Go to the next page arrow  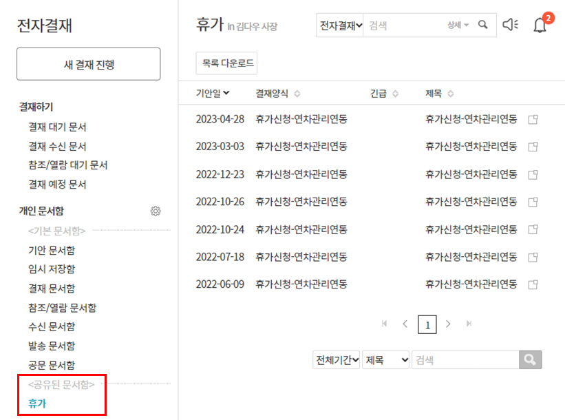pos(448,324)
